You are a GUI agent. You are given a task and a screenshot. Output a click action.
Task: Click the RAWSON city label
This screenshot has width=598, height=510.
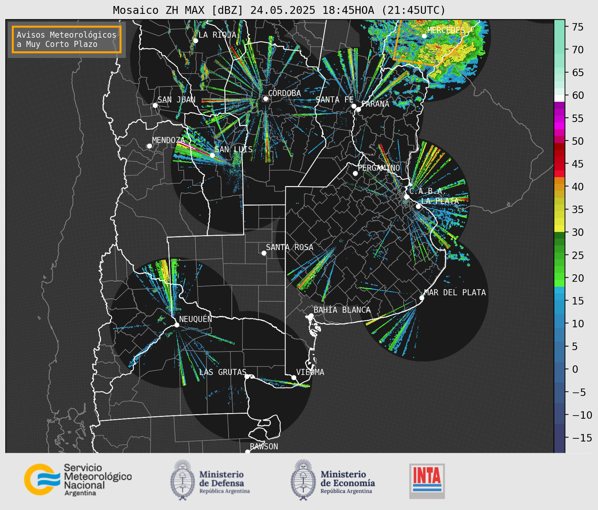click(x=264, y=447)
